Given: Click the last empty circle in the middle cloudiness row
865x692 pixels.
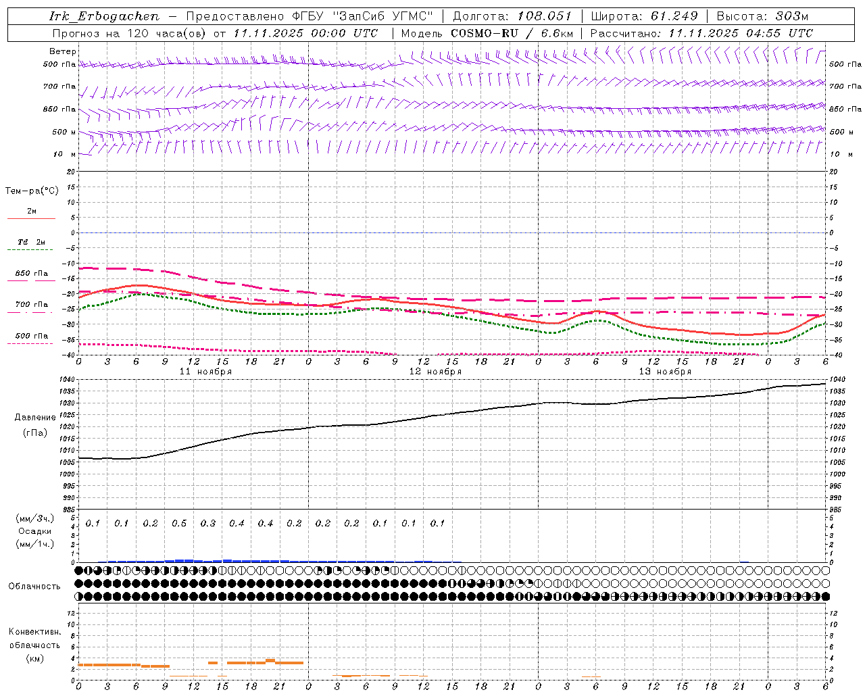Looking at the screenshot, I should (x=825, y=583).
